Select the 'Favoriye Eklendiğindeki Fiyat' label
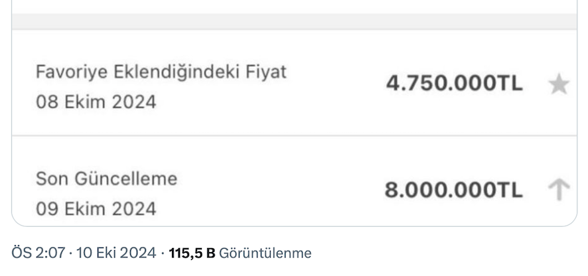588x276 pixels. click(161, 72)
